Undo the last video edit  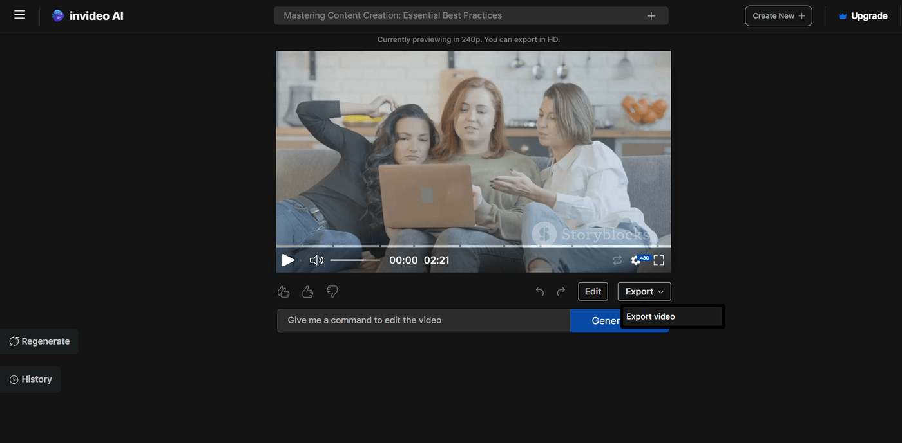(x=539, y=291)
